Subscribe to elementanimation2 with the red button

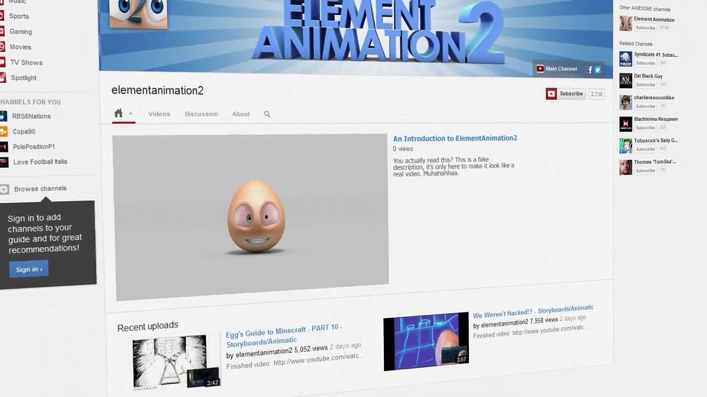pyautogui.click(x=565, y=94)
